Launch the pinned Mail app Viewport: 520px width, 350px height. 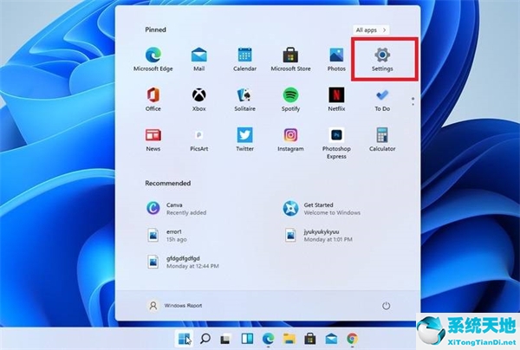199,59
